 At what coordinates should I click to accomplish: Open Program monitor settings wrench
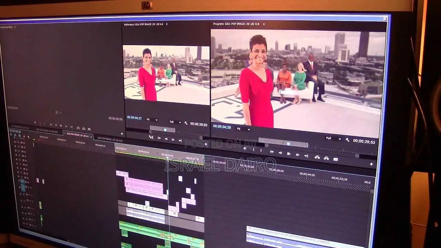[x=347, y=139]
